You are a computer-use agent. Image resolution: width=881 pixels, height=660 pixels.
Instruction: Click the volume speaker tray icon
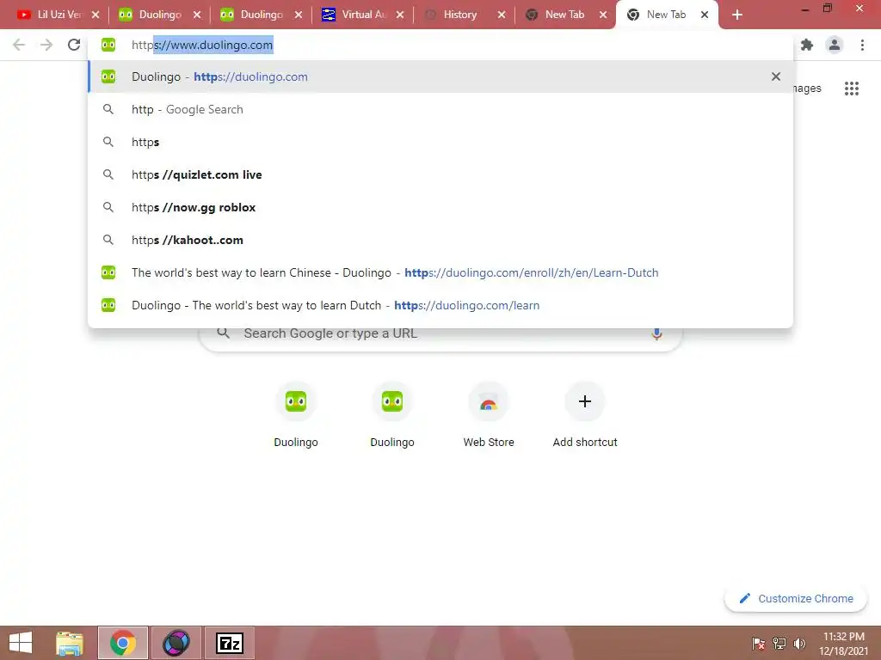799,644
